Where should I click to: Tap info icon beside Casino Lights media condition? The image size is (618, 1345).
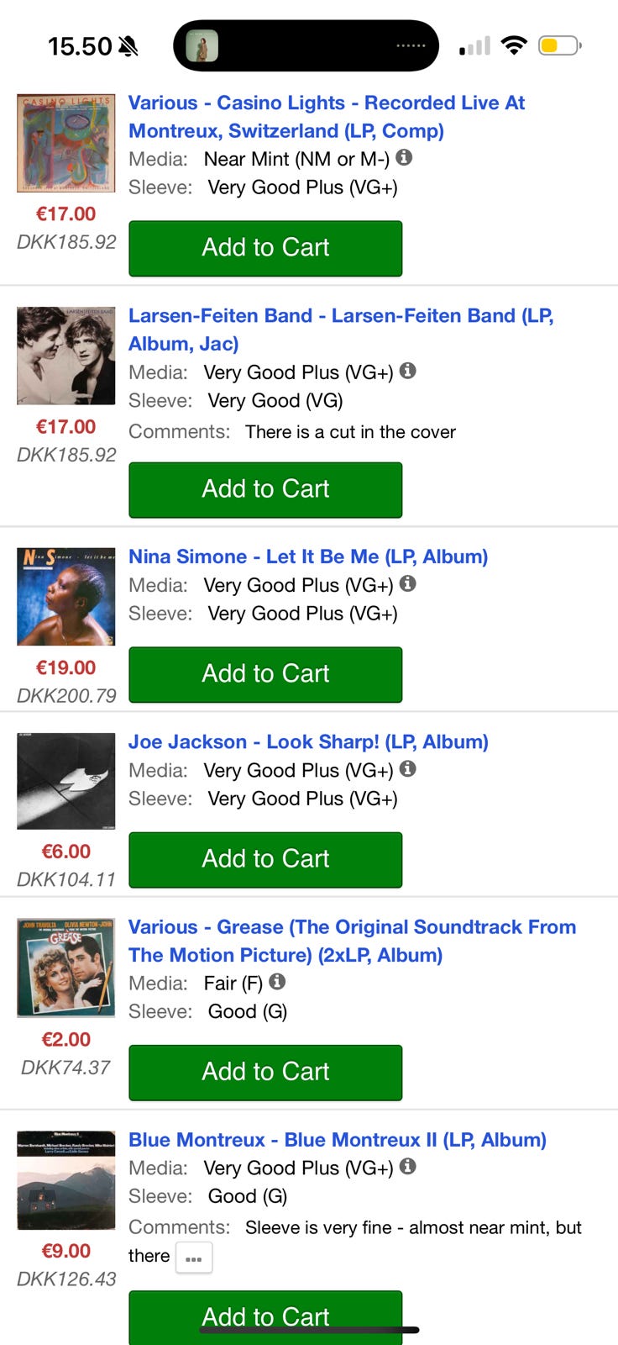pyautogui.click(x=404, y=157)
